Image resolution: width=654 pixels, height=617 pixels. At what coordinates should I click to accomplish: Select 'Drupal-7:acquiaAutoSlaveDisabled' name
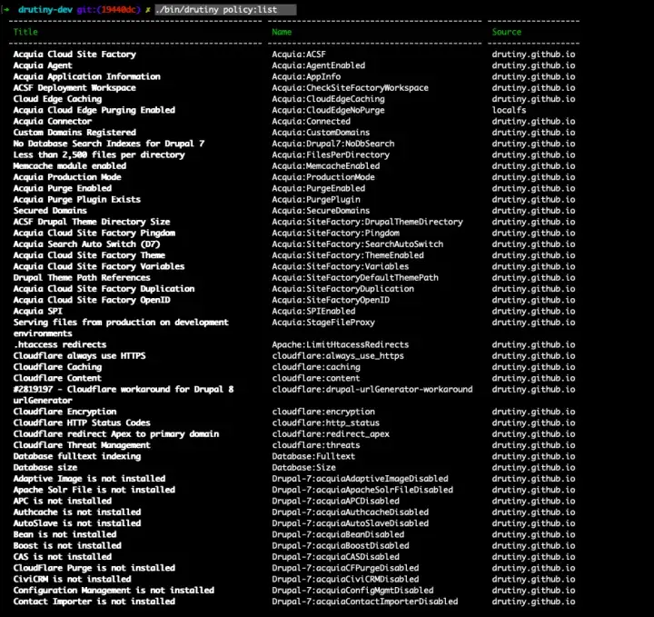coord(351,523)
